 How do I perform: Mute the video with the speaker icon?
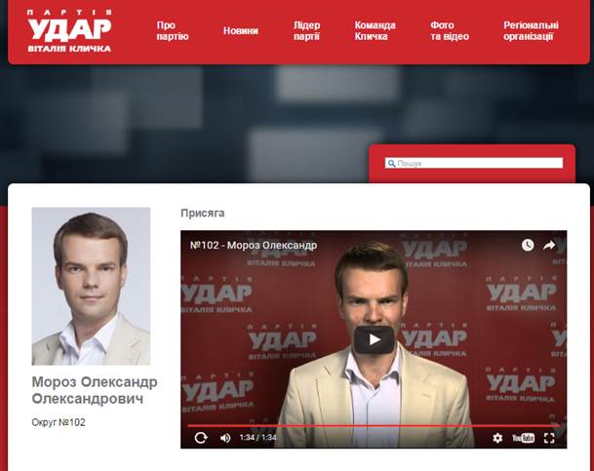click(225, 438)
